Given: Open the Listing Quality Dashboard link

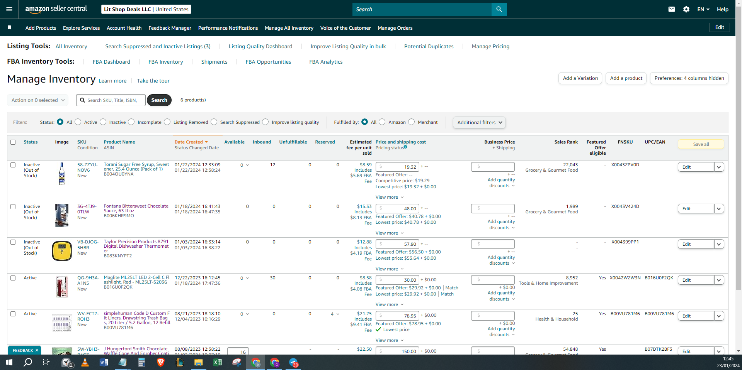Looking at the screenshot, I should tap(260, 46).
